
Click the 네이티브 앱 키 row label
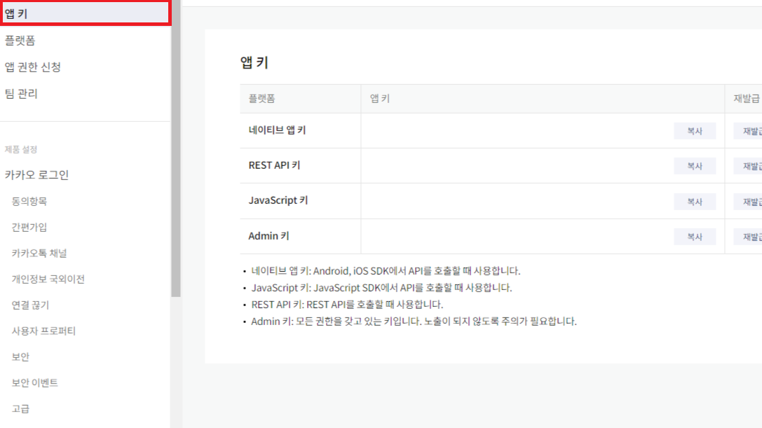(277, 130)
